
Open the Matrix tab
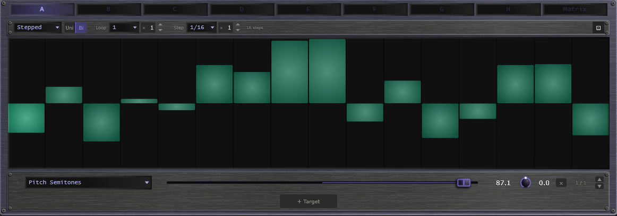point(575,10)
